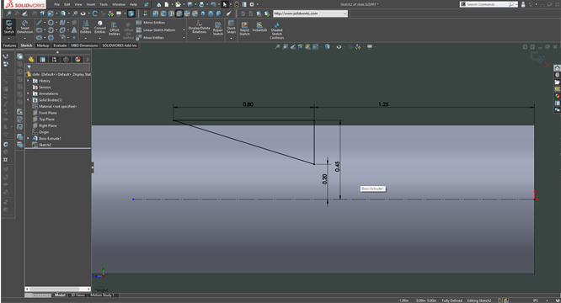Image resolution: width=561 pixels, height=303 pixels.
Task: Open the solidworks.com URL dropdown
Action: coord(345,13)
